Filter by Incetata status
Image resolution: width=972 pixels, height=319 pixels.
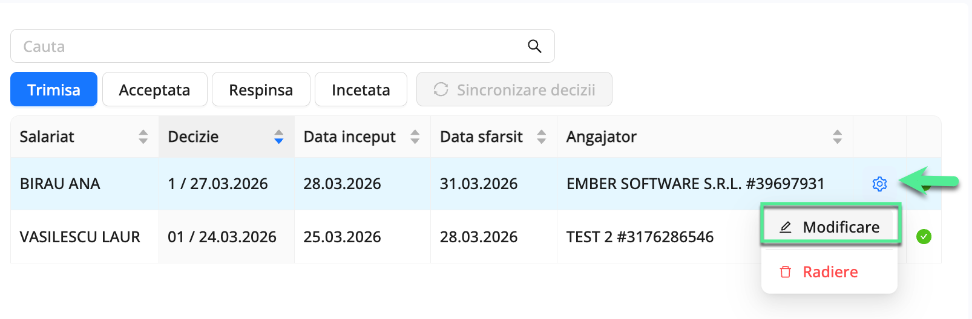click(361, 89)
